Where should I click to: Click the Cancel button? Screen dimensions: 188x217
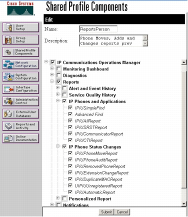122,212
